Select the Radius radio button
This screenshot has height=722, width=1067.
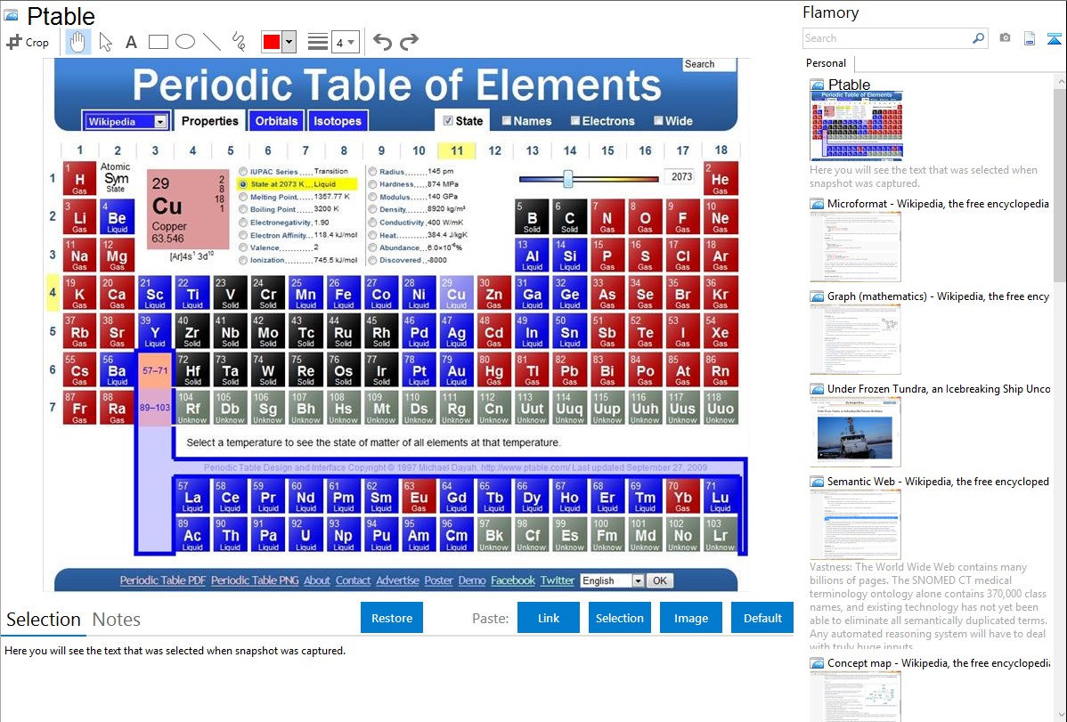372,172
